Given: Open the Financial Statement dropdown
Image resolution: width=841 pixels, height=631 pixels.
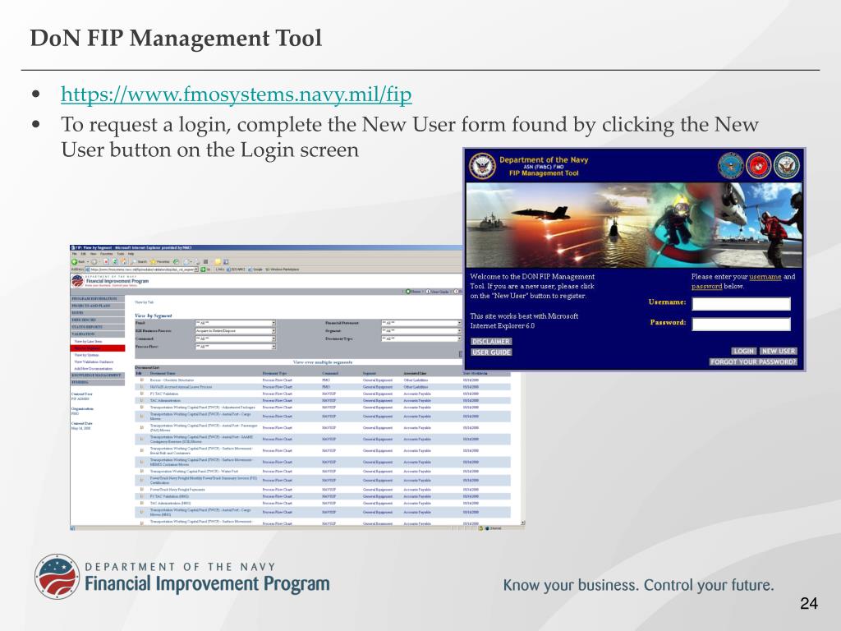Looking at the screenshot, I should [x=421, y=323].
